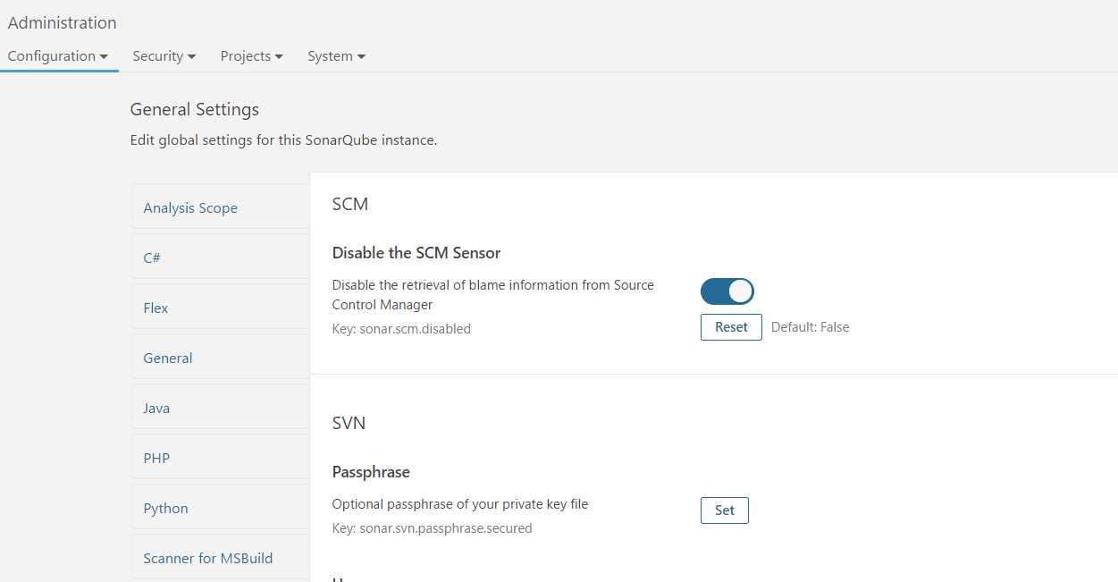
Task: Open the Configuration dropdown menu
Action: (x=58, y=55)
